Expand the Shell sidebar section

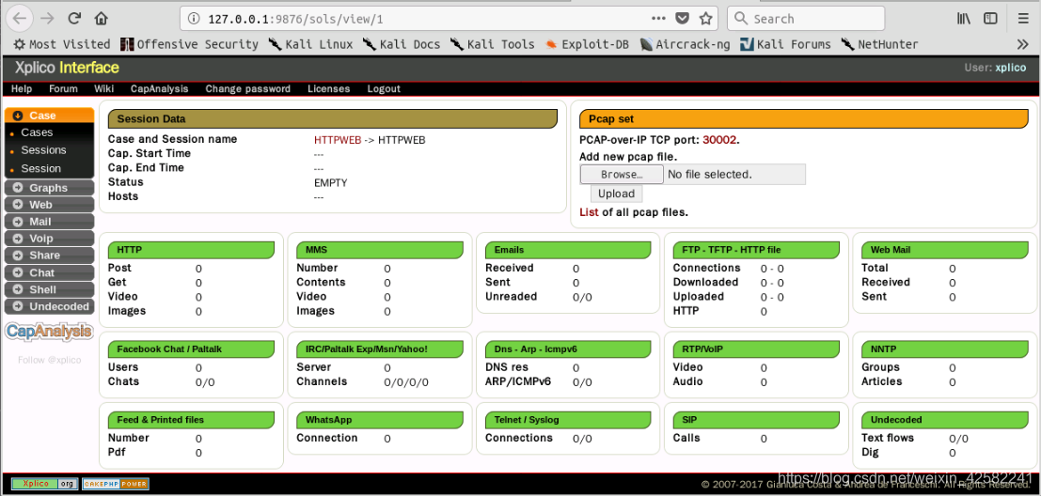(49, 289)
